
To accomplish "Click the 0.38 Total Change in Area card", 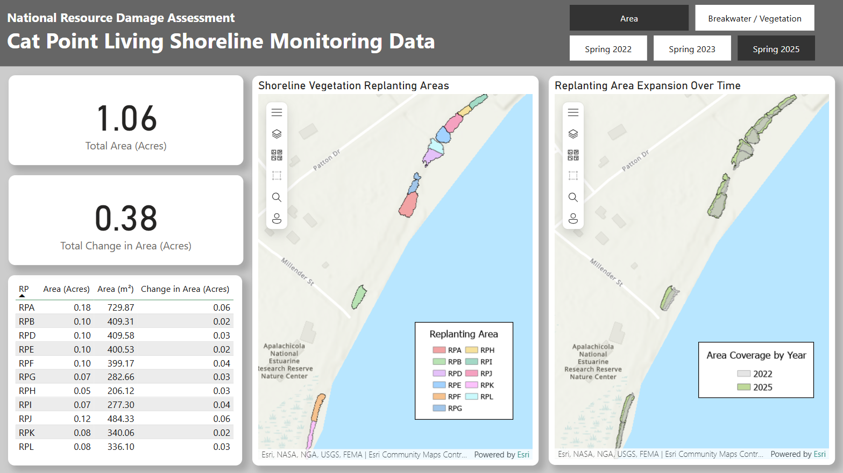I will click(126, 220).
